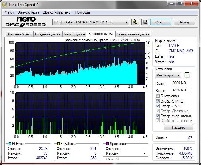Open the Запуск теста menu
Viewport: 201px width, 165px height.
[x=28, y=12]
